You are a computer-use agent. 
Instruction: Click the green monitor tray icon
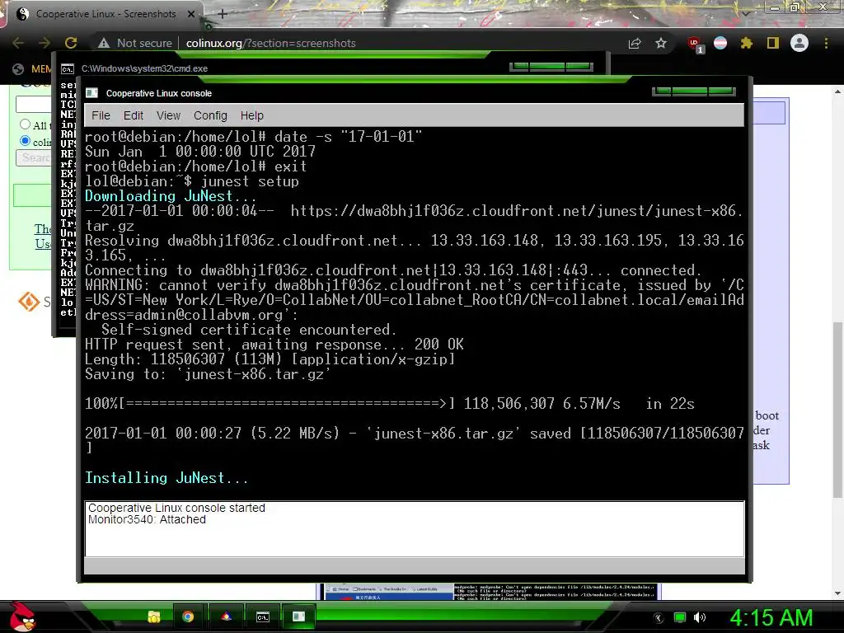(x=680, y=618)
